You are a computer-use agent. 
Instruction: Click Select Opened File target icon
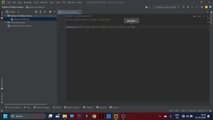tap(36, 12)
